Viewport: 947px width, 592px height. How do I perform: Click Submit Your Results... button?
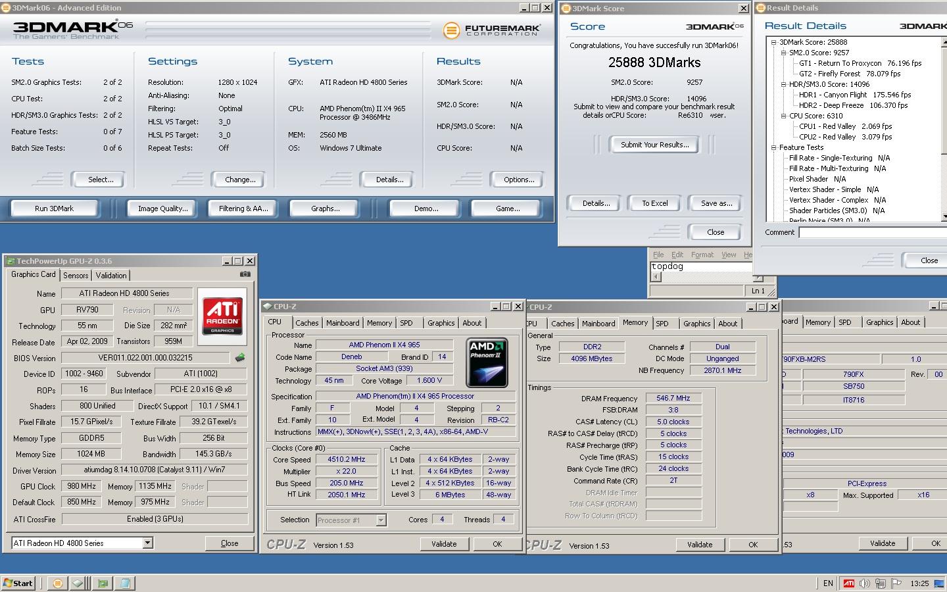click(654, 145)
